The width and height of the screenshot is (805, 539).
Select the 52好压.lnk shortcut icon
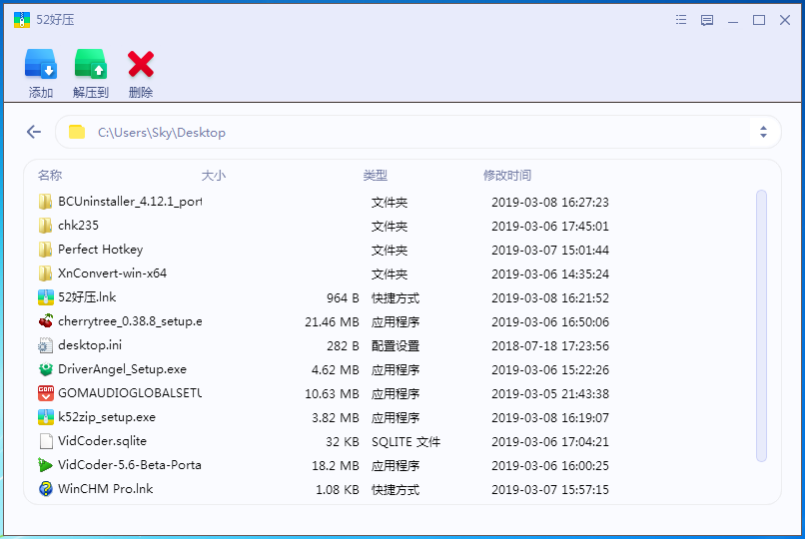point(45,297)
